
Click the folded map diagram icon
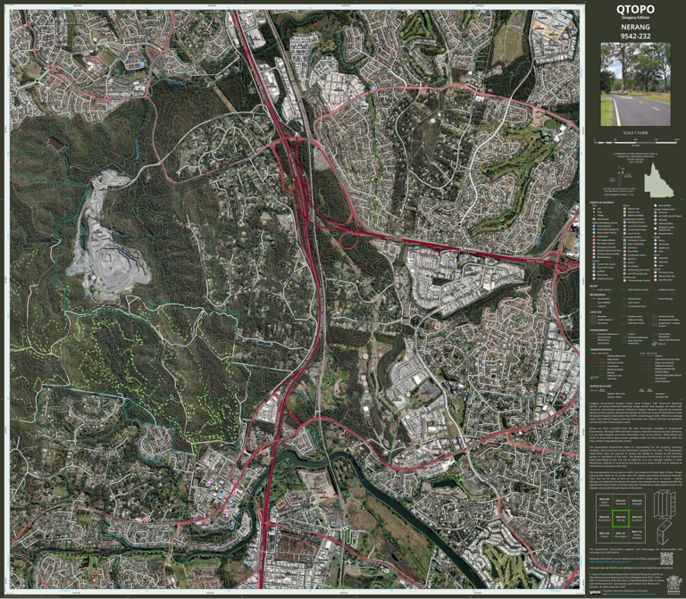[x=665, y=503]
